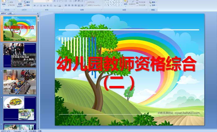Switch to the Slides tab in left pane
Image resolution: width=217 pixels, height=132 pixels.
(x=4, y=13)
